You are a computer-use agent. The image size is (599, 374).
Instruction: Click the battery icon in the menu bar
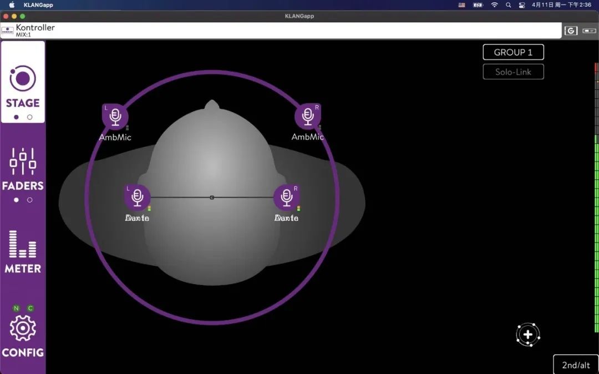tap(478, 5)
